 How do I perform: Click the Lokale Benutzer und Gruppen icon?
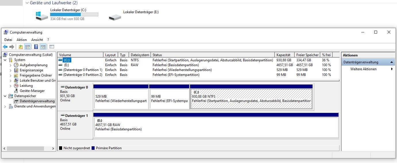point(16,80)
